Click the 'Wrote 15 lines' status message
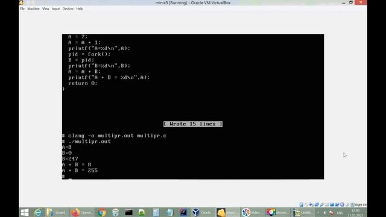Image resolution: width=386 pixels, height=217 pixels. coord(193,124)
